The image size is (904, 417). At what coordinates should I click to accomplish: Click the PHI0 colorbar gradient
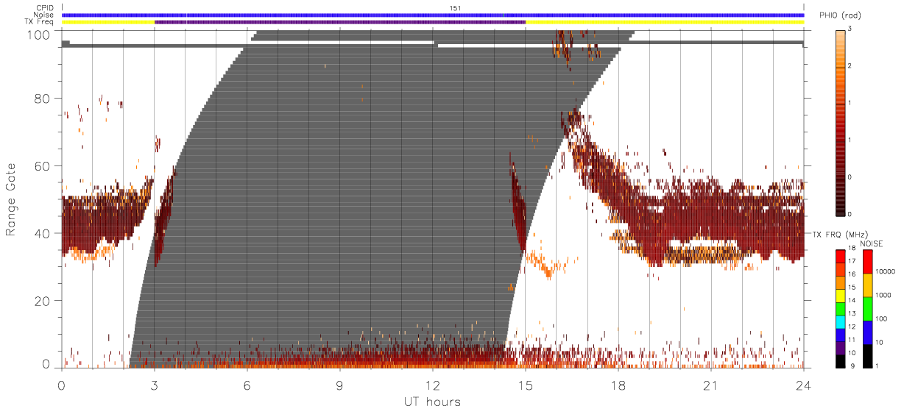tap(841, 123)
